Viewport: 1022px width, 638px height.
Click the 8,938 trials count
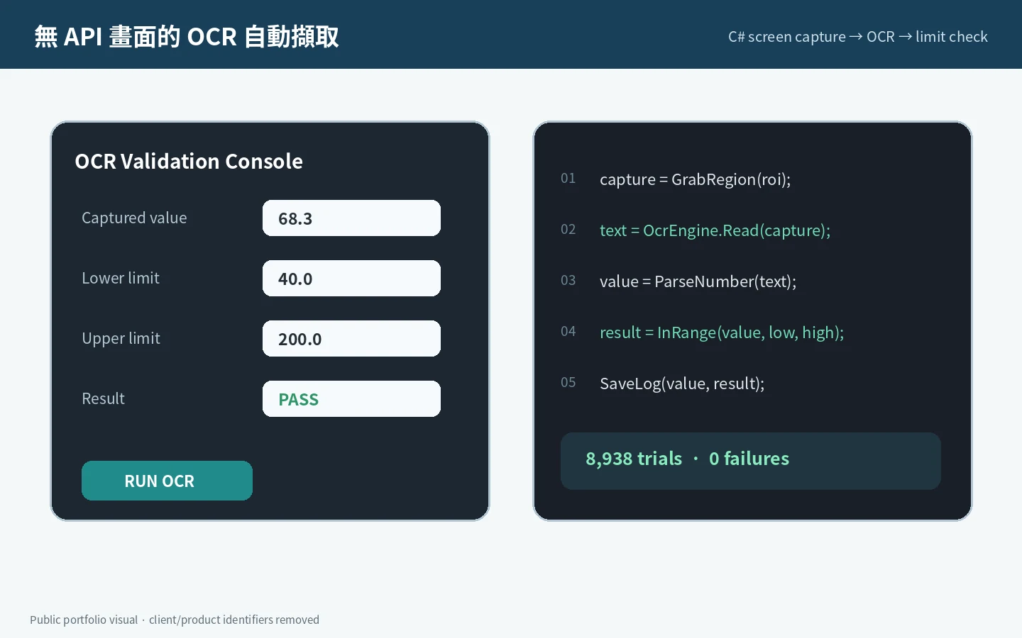coord(634,459)
